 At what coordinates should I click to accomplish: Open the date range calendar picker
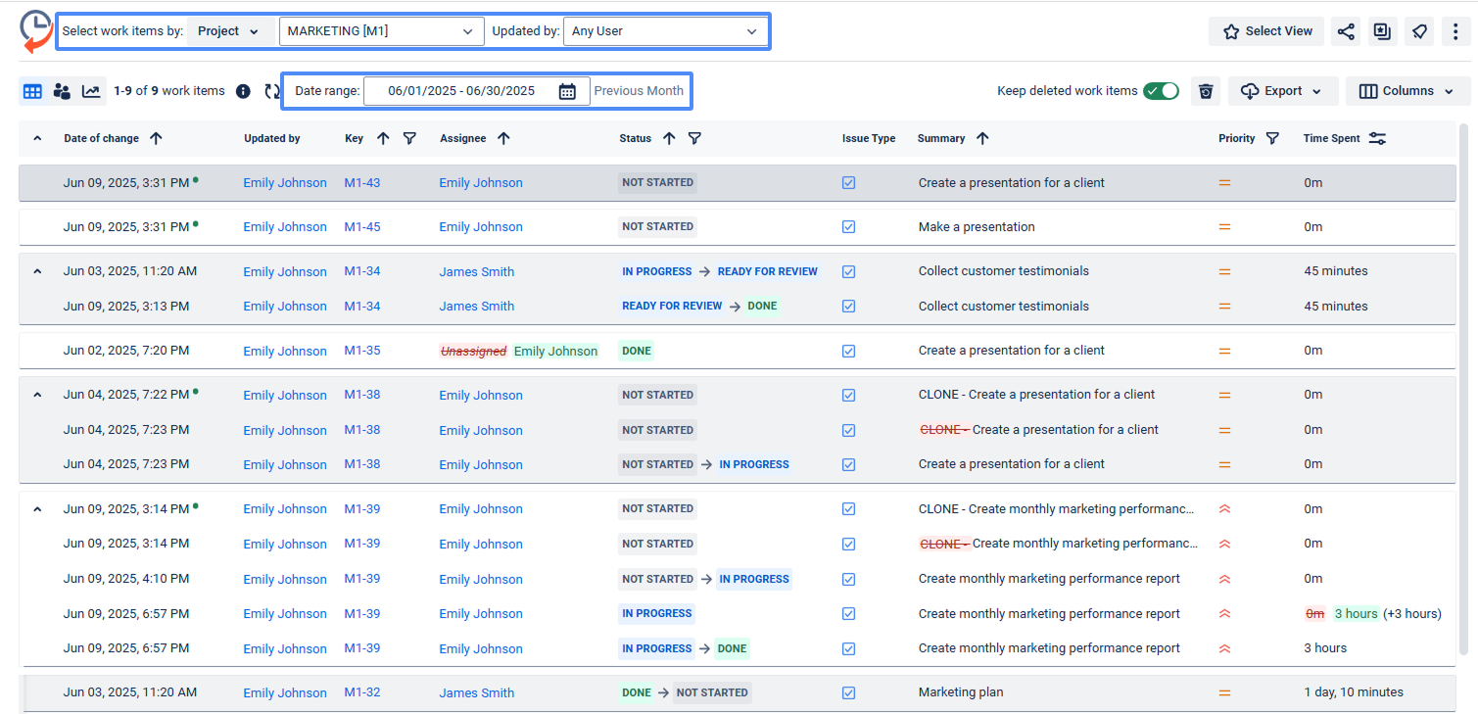pyautogui.click(x=568, y=90)
